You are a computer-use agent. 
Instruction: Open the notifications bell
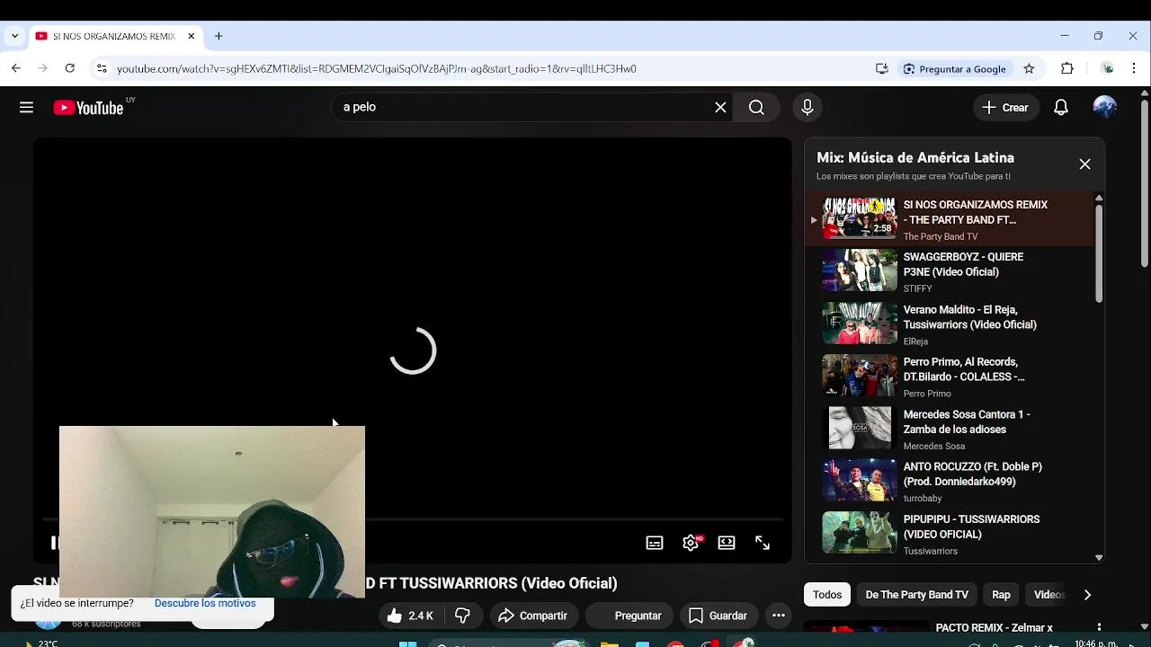pos(1061,107)
